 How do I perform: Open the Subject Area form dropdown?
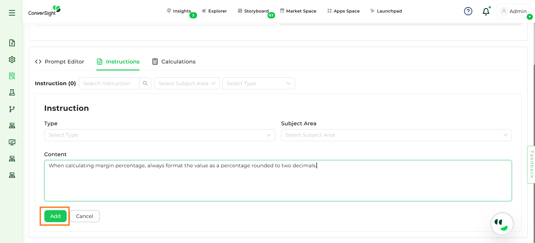396,135
